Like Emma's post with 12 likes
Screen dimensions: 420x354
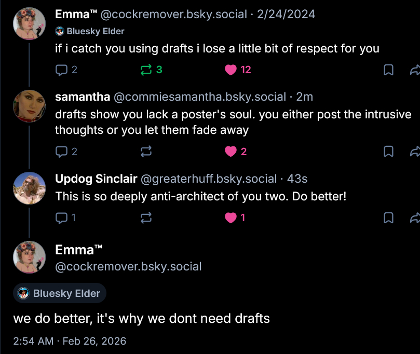pyautogui.click(x=231, y=70)
